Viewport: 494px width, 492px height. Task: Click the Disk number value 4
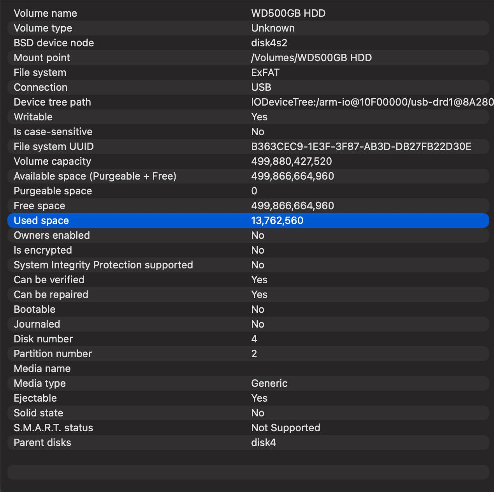[254, 339]
